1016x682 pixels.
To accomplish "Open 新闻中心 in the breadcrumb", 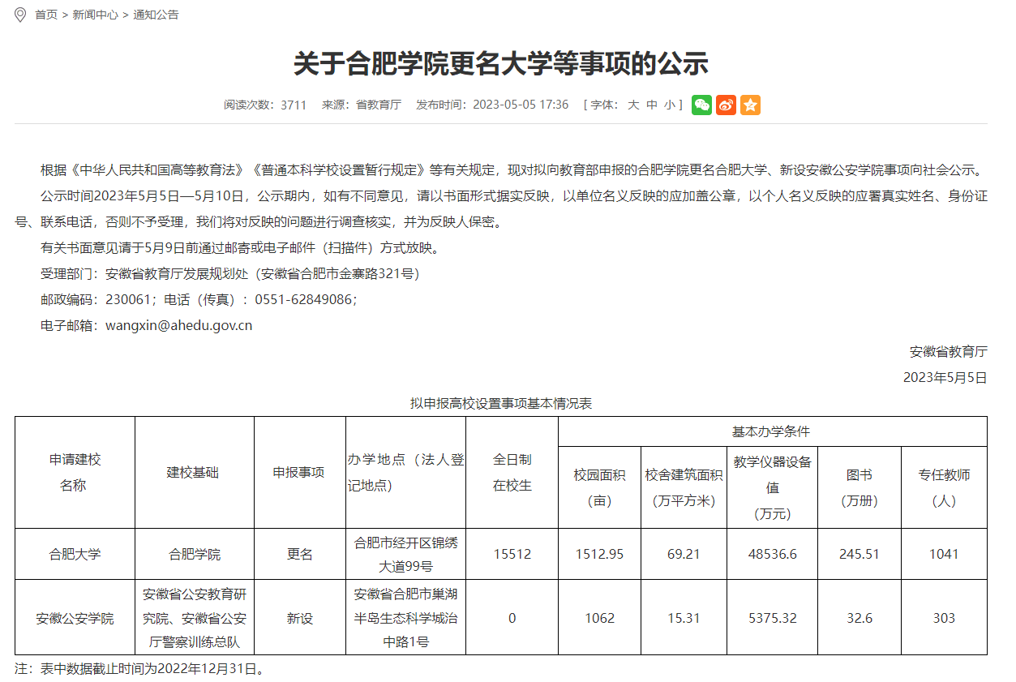I will pos(95,15).
